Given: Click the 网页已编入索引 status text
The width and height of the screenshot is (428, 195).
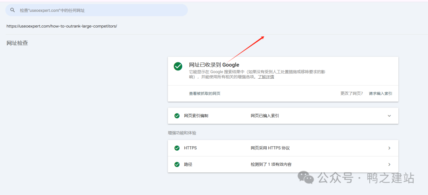Looking at the screenshot, I should 265,116.
